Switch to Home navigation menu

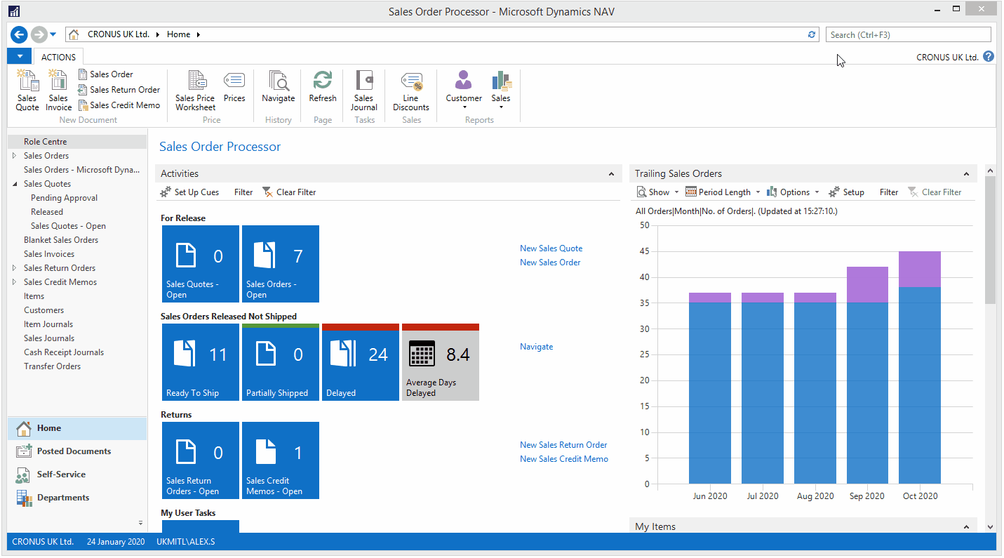[77, 428]
